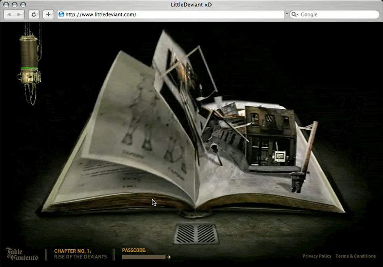The image size is (383, 267).
Task: Reload the LittleDeviant page
Action: [33, 14]
